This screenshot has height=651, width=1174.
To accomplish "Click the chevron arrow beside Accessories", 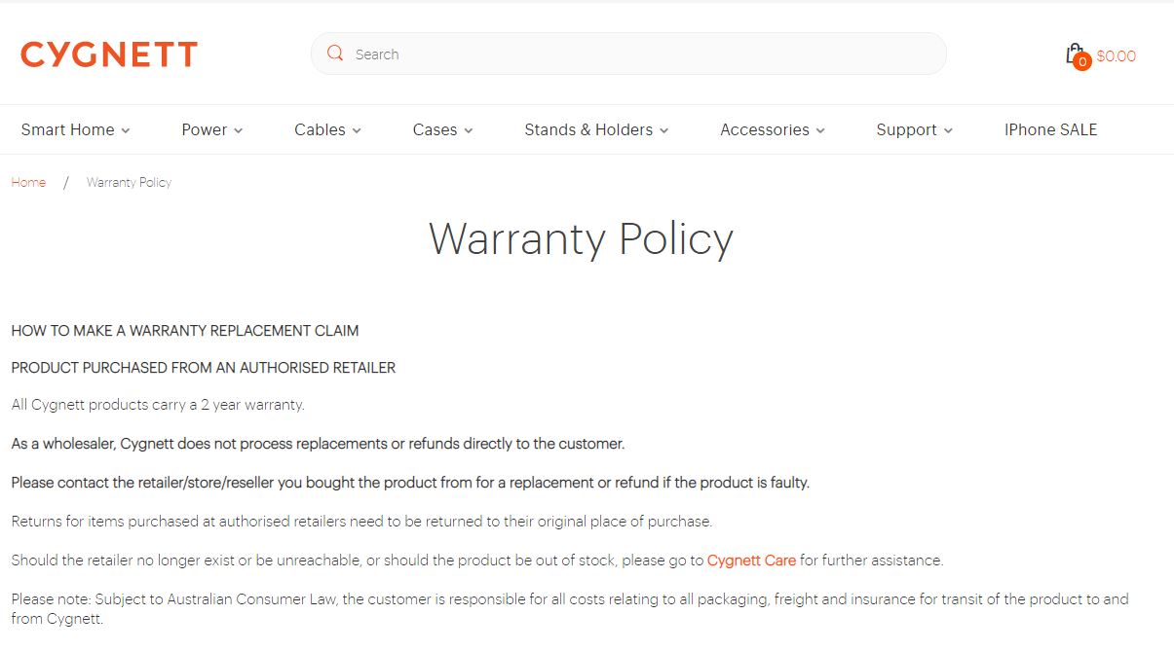I will click(x=820, y=130).
